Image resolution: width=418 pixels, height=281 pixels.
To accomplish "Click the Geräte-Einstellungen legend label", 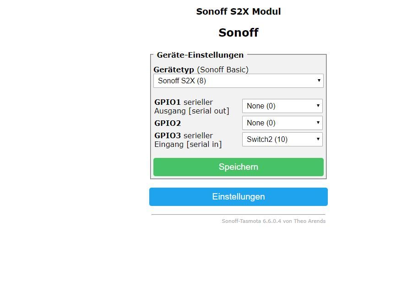I will pos(200,55).
